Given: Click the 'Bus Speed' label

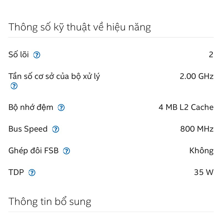Looking at the screenshot, I should (28, 129).
